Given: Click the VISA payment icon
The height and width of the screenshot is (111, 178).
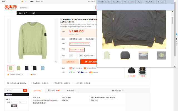Looking at the screenshot, I should (x=81, y=72).
